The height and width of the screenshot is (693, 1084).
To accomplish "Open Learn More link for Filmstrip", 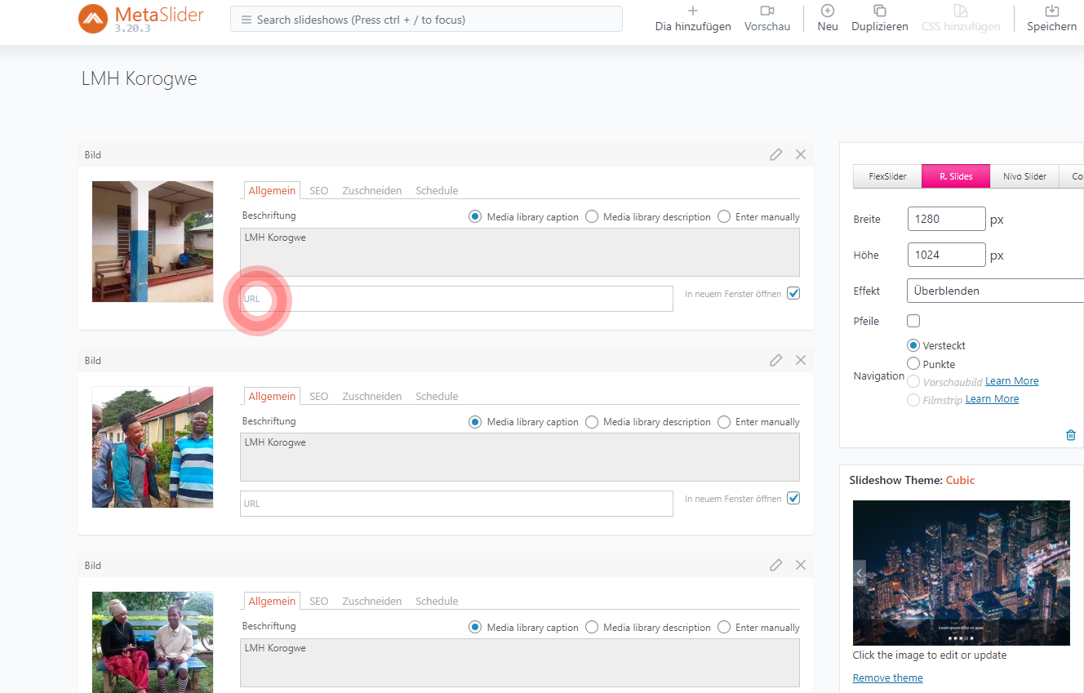I will click(992, 399).
